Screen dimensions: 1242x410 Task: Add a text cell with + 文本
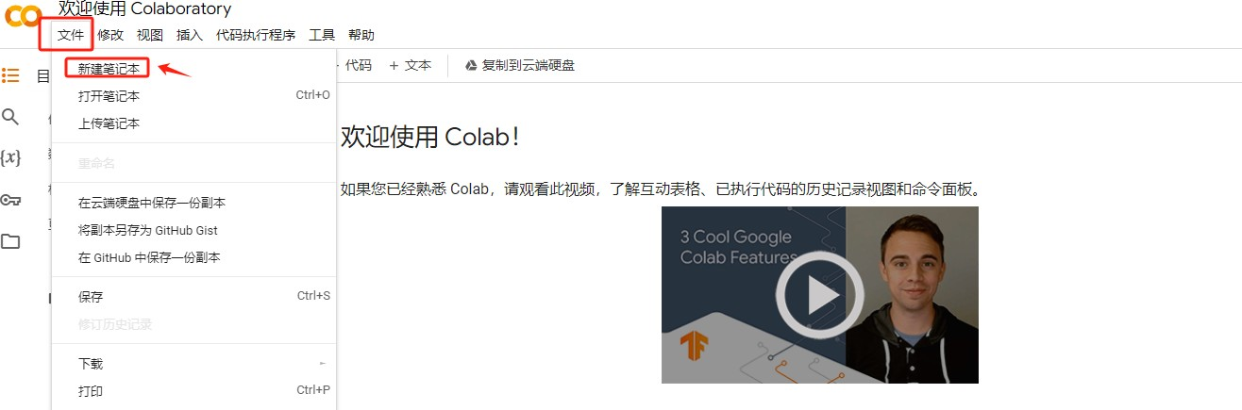pyautogui.click(x=410, y=65)
